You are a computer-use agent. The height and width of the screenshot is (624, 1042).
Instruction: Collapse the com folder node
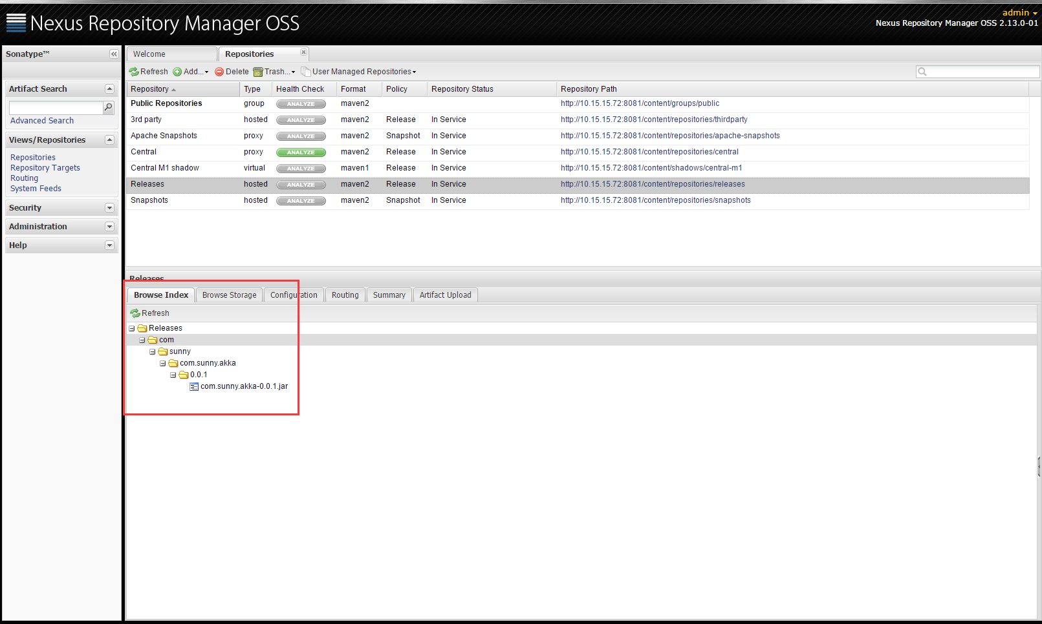click(142, 340)
